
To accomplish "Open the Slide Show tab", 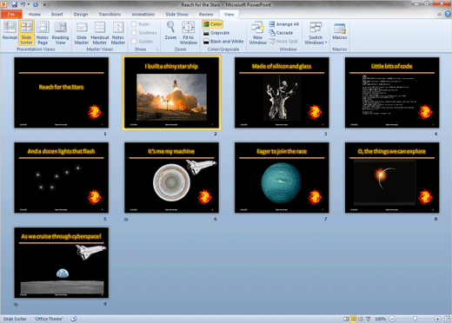I will point(176,14).
